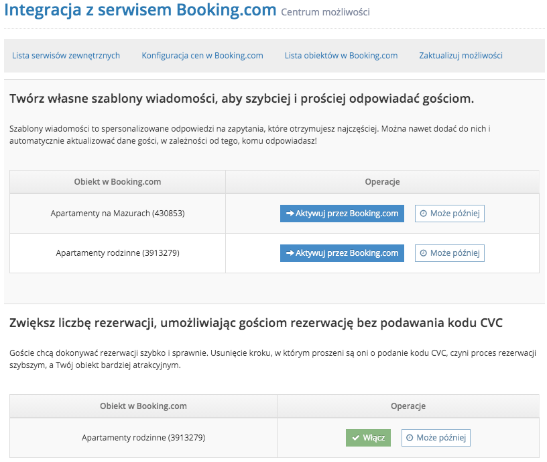Screen dimensions: 547x462
Task: Open Konfiguracja cen w Booking.com
Action: (x=202, y=56)
